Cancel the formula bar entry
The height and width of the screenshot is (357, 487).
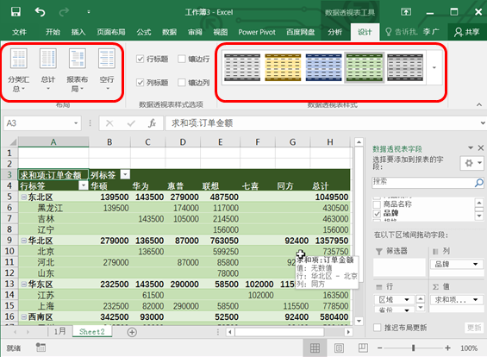pos(109,123)
